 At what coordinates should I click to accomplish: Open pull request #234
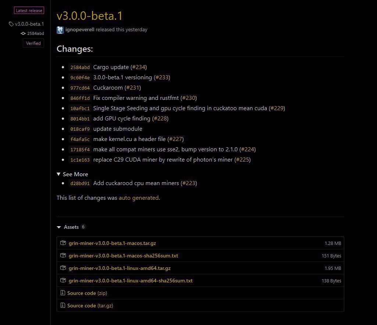[x=139, y=67]
